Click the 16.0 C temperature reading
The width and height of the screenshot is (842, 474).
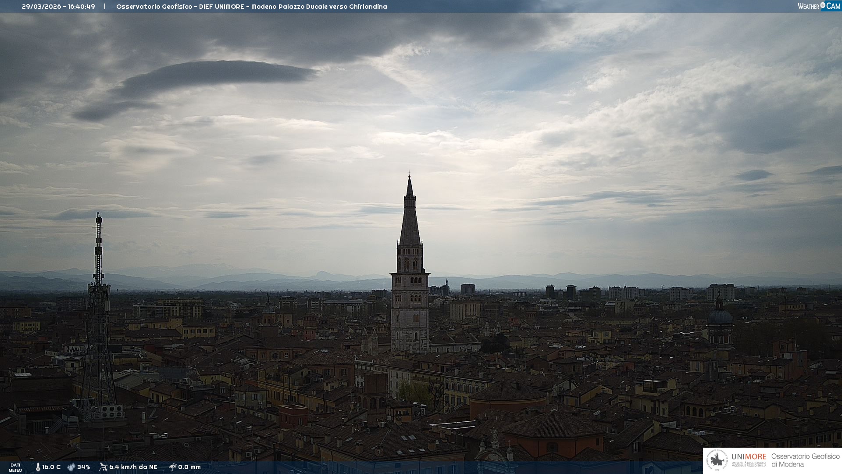(51, 467)
